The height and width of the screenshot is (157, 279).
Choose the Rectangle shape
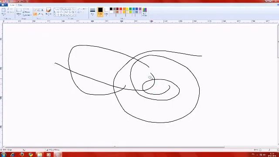coord(64,9)
